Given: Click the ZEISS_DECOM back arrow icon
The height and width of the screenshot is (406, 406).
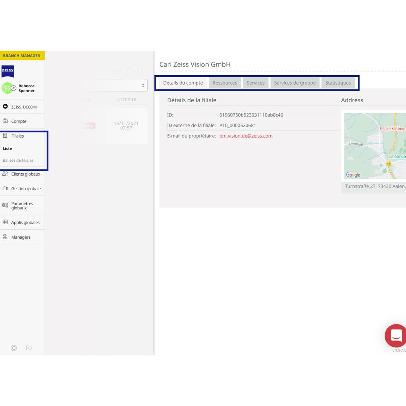Looking at the screenshot, I should click(x=5, y=106).
